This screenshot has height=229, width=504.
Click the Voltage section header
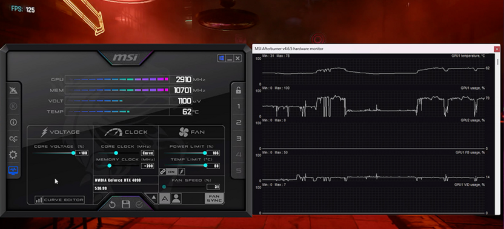pos(60,132)
